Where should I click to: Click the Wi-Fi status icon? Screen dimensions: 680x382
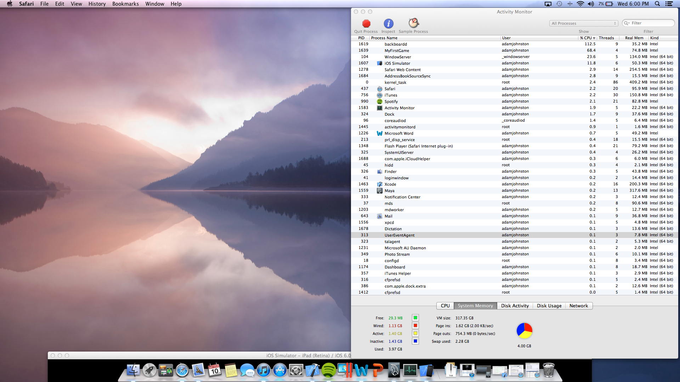pos(580,4)
